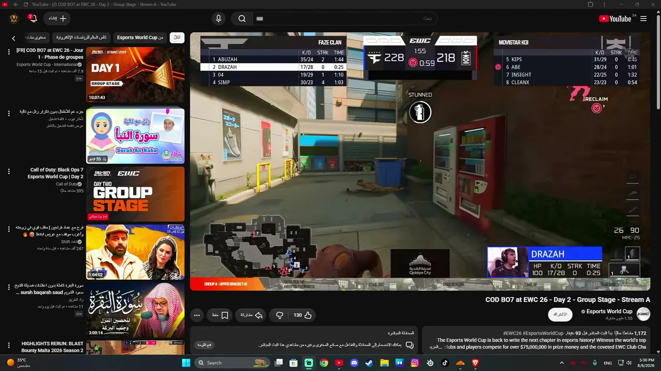Select the 'من Esports World Cup' chip
This screenshot has height=371, width=661.
tap(140, 38)
